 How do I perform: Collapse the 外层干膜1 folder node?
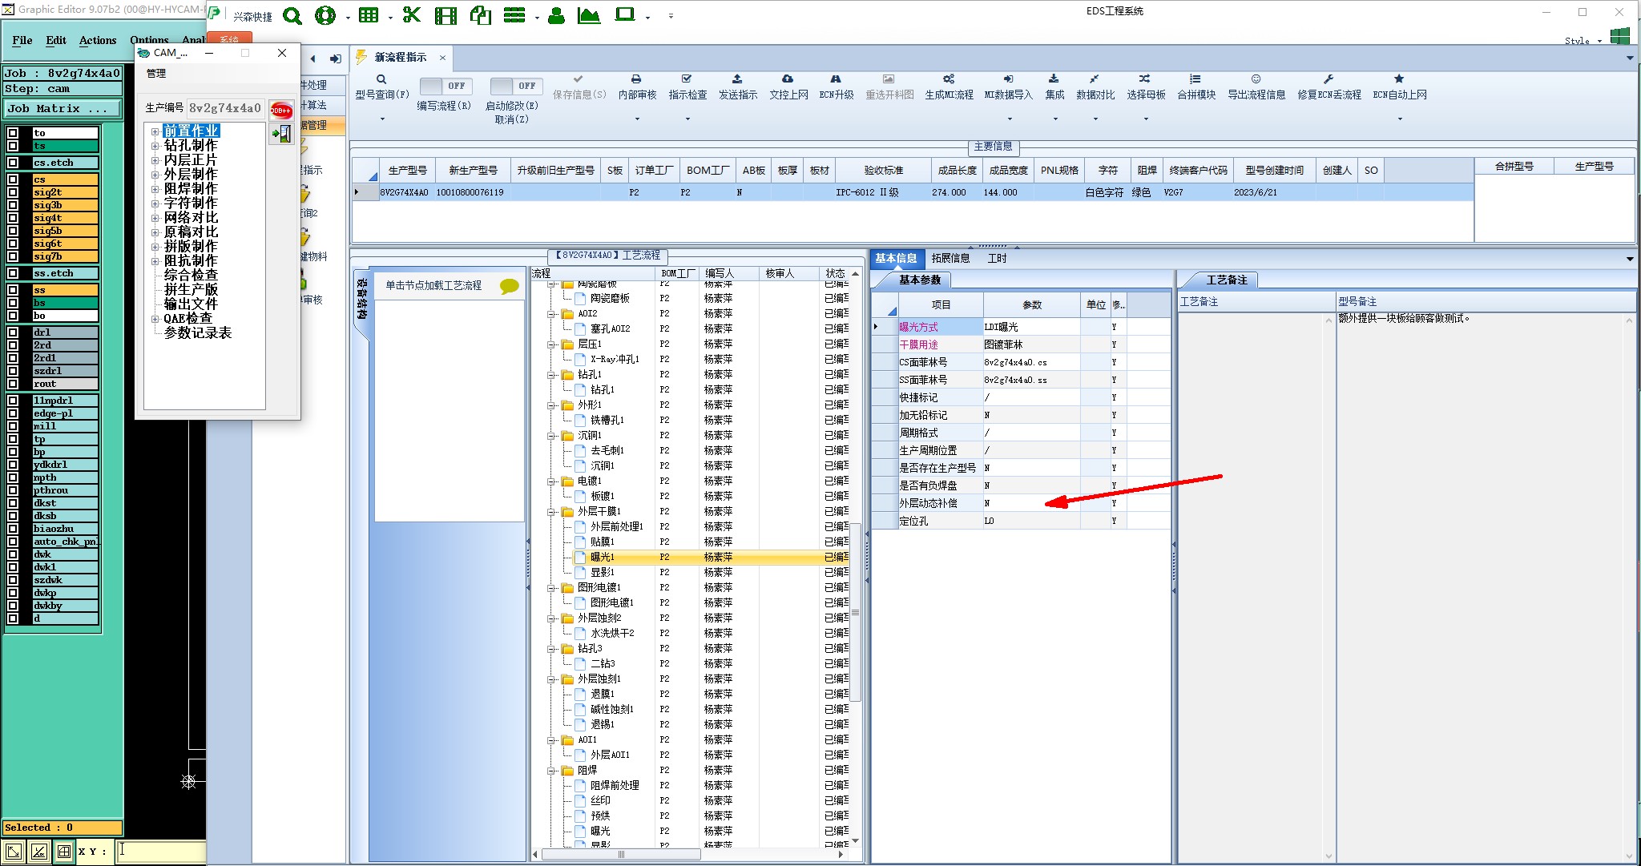coord(552,512)
